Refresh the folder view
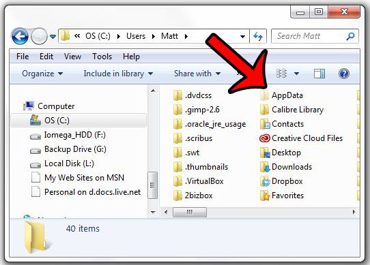370x265 pixels. pos(258,36)
